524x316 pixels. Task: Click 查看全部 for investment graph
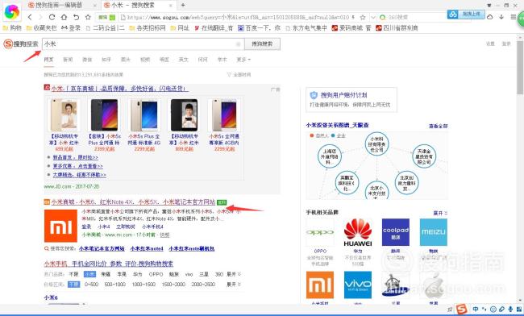pos(438,126)
